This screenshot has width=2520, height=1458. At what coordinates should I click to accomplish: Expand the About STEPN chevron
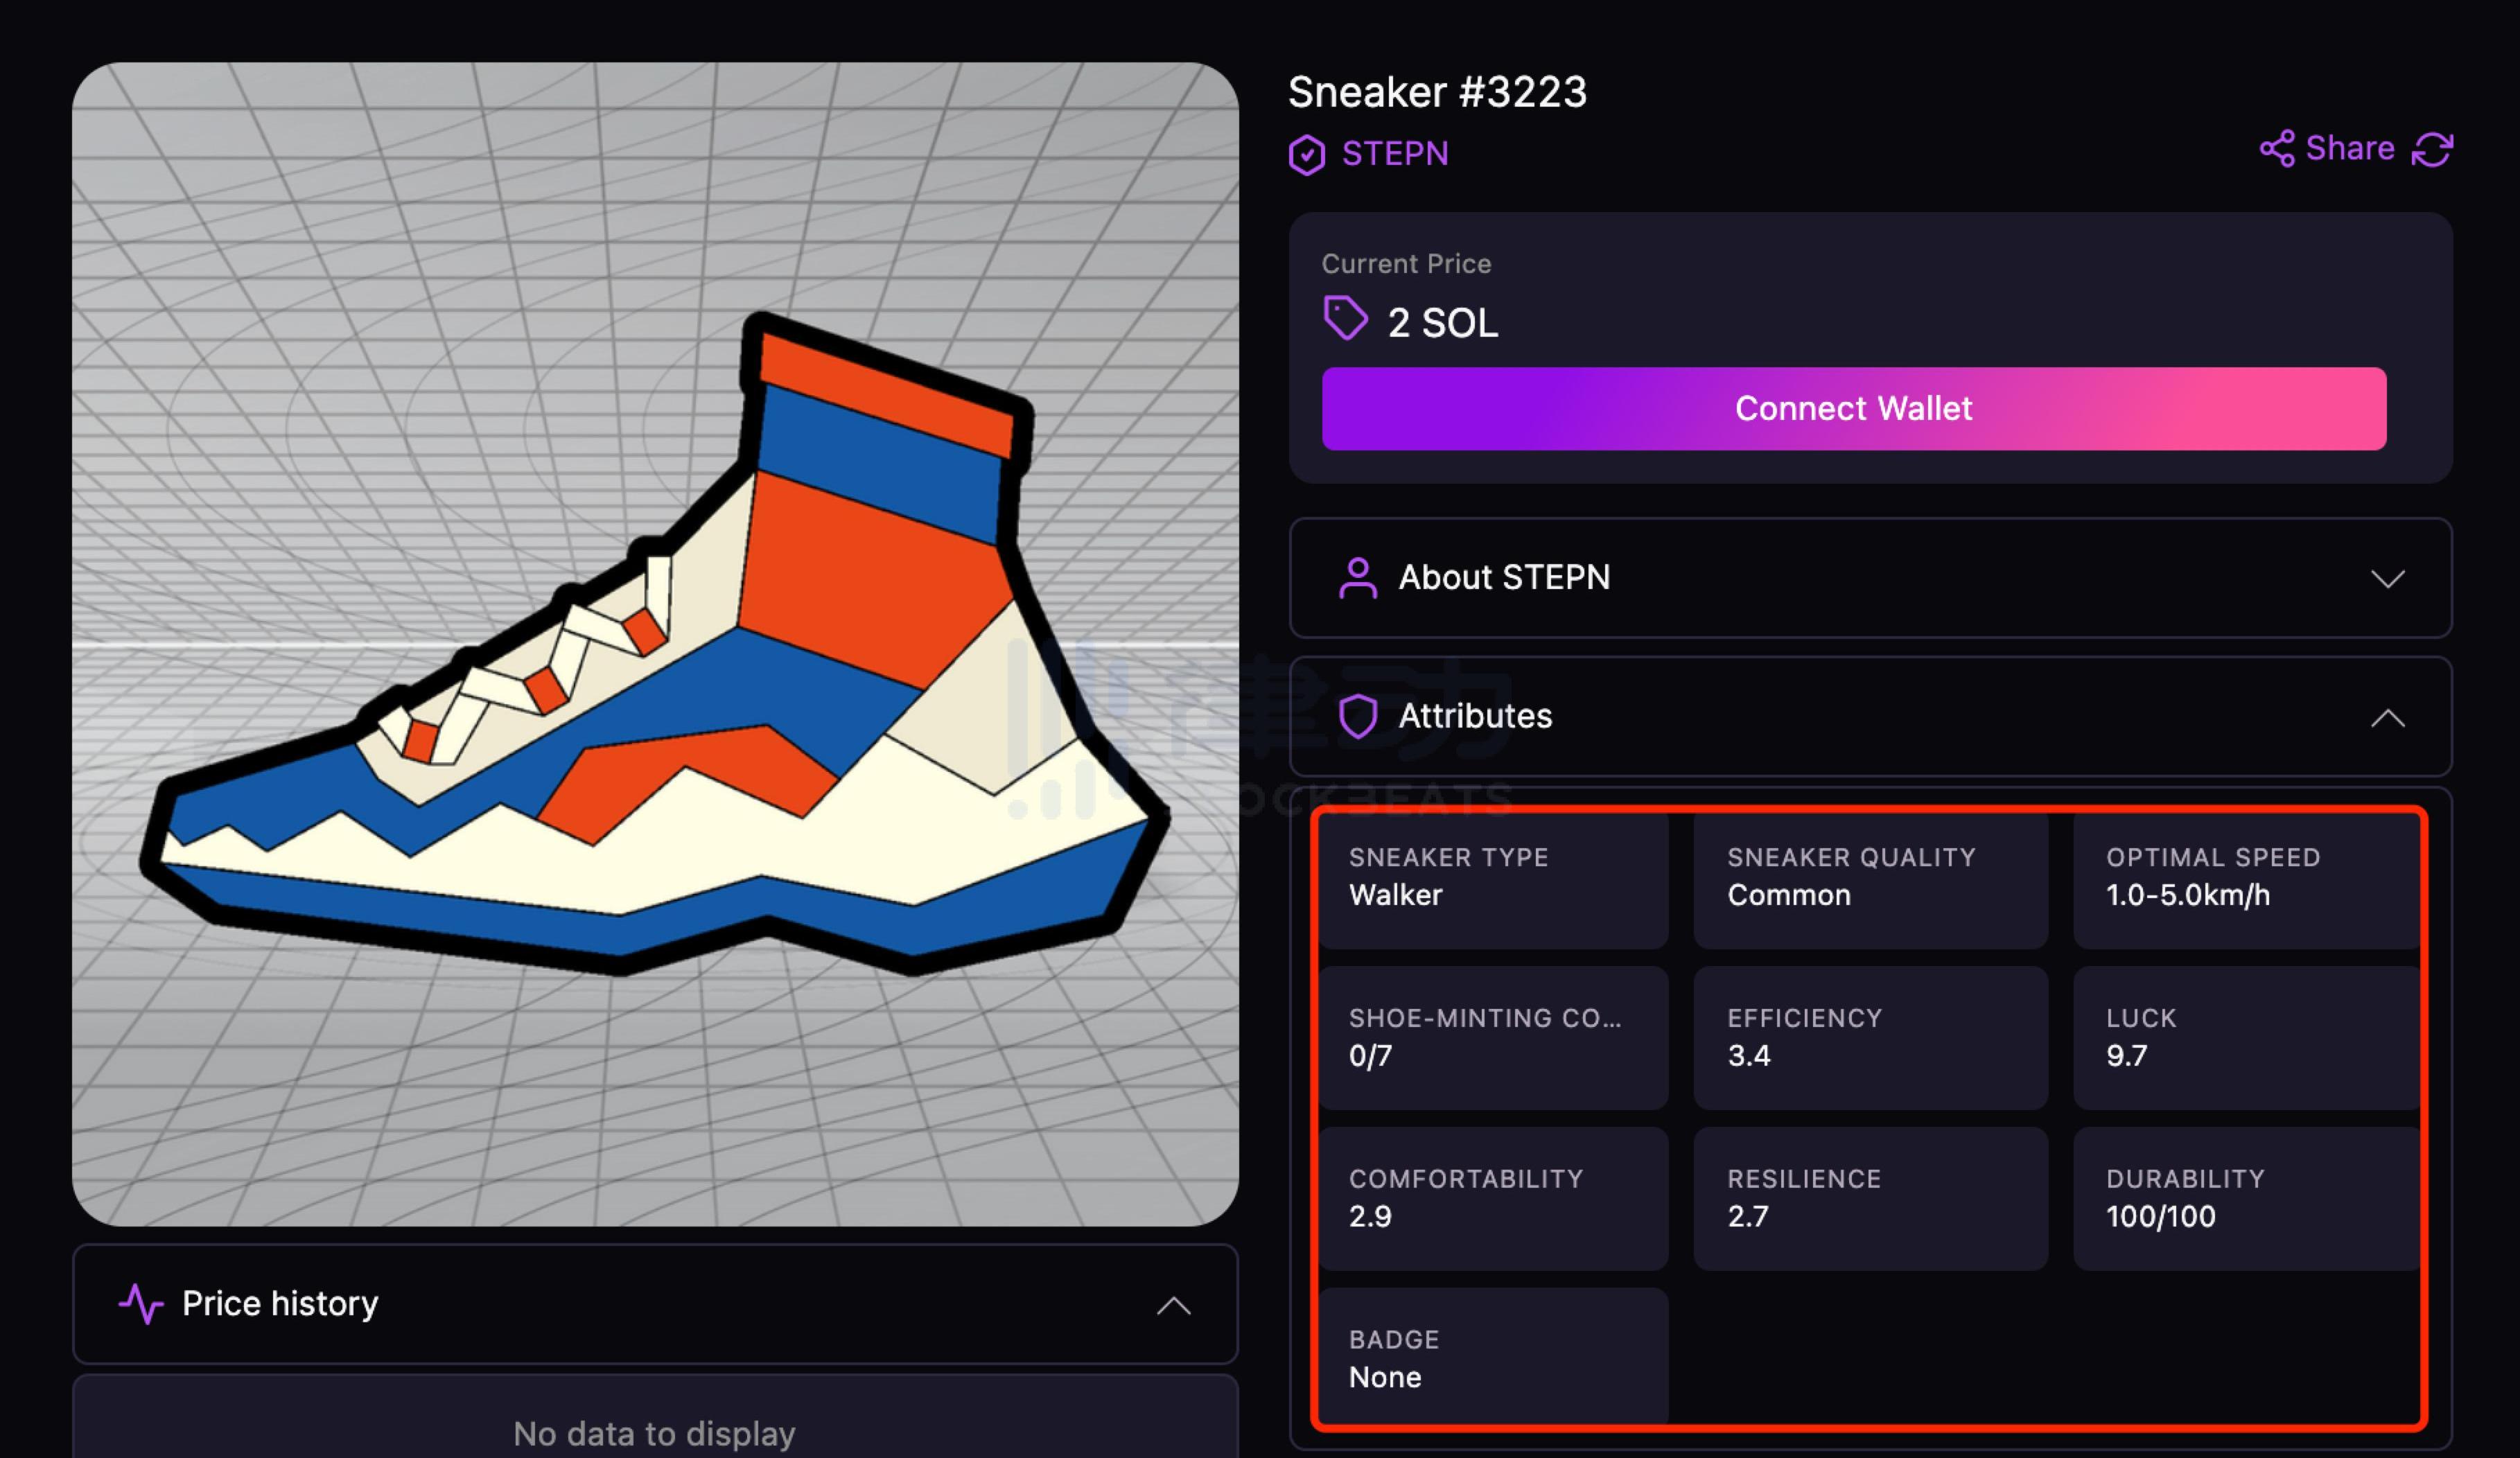(x=2387, y=579)
